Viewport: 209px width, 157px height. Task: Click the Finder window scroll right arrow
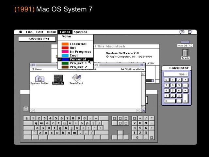coord(139,111)
